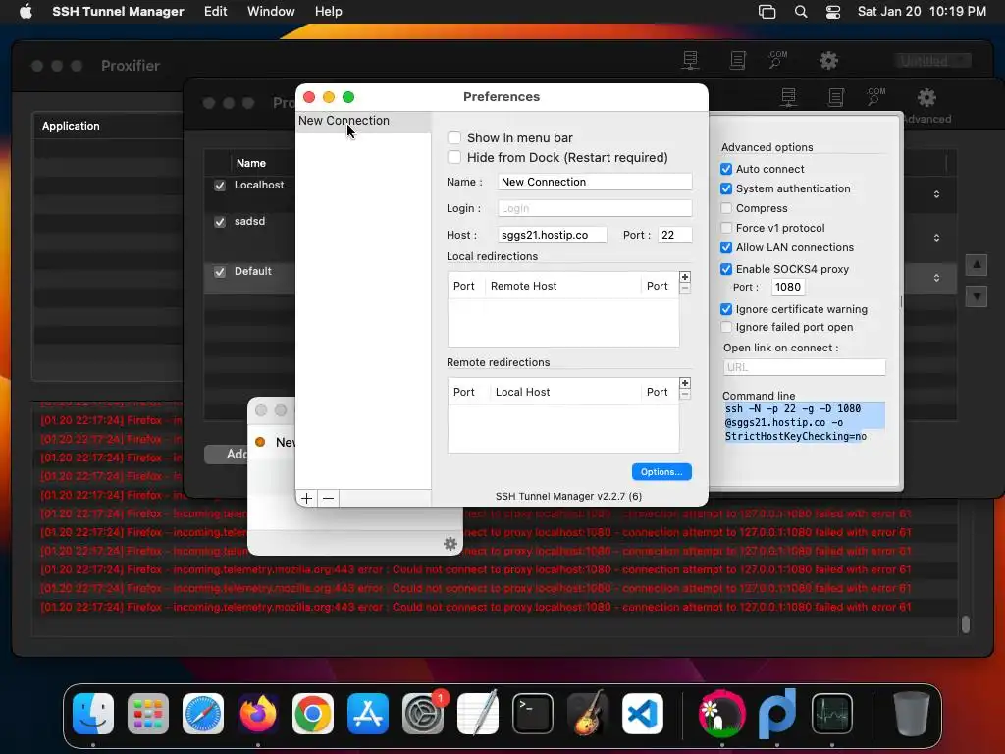Add a new connection with plus button

click(306, 498)
